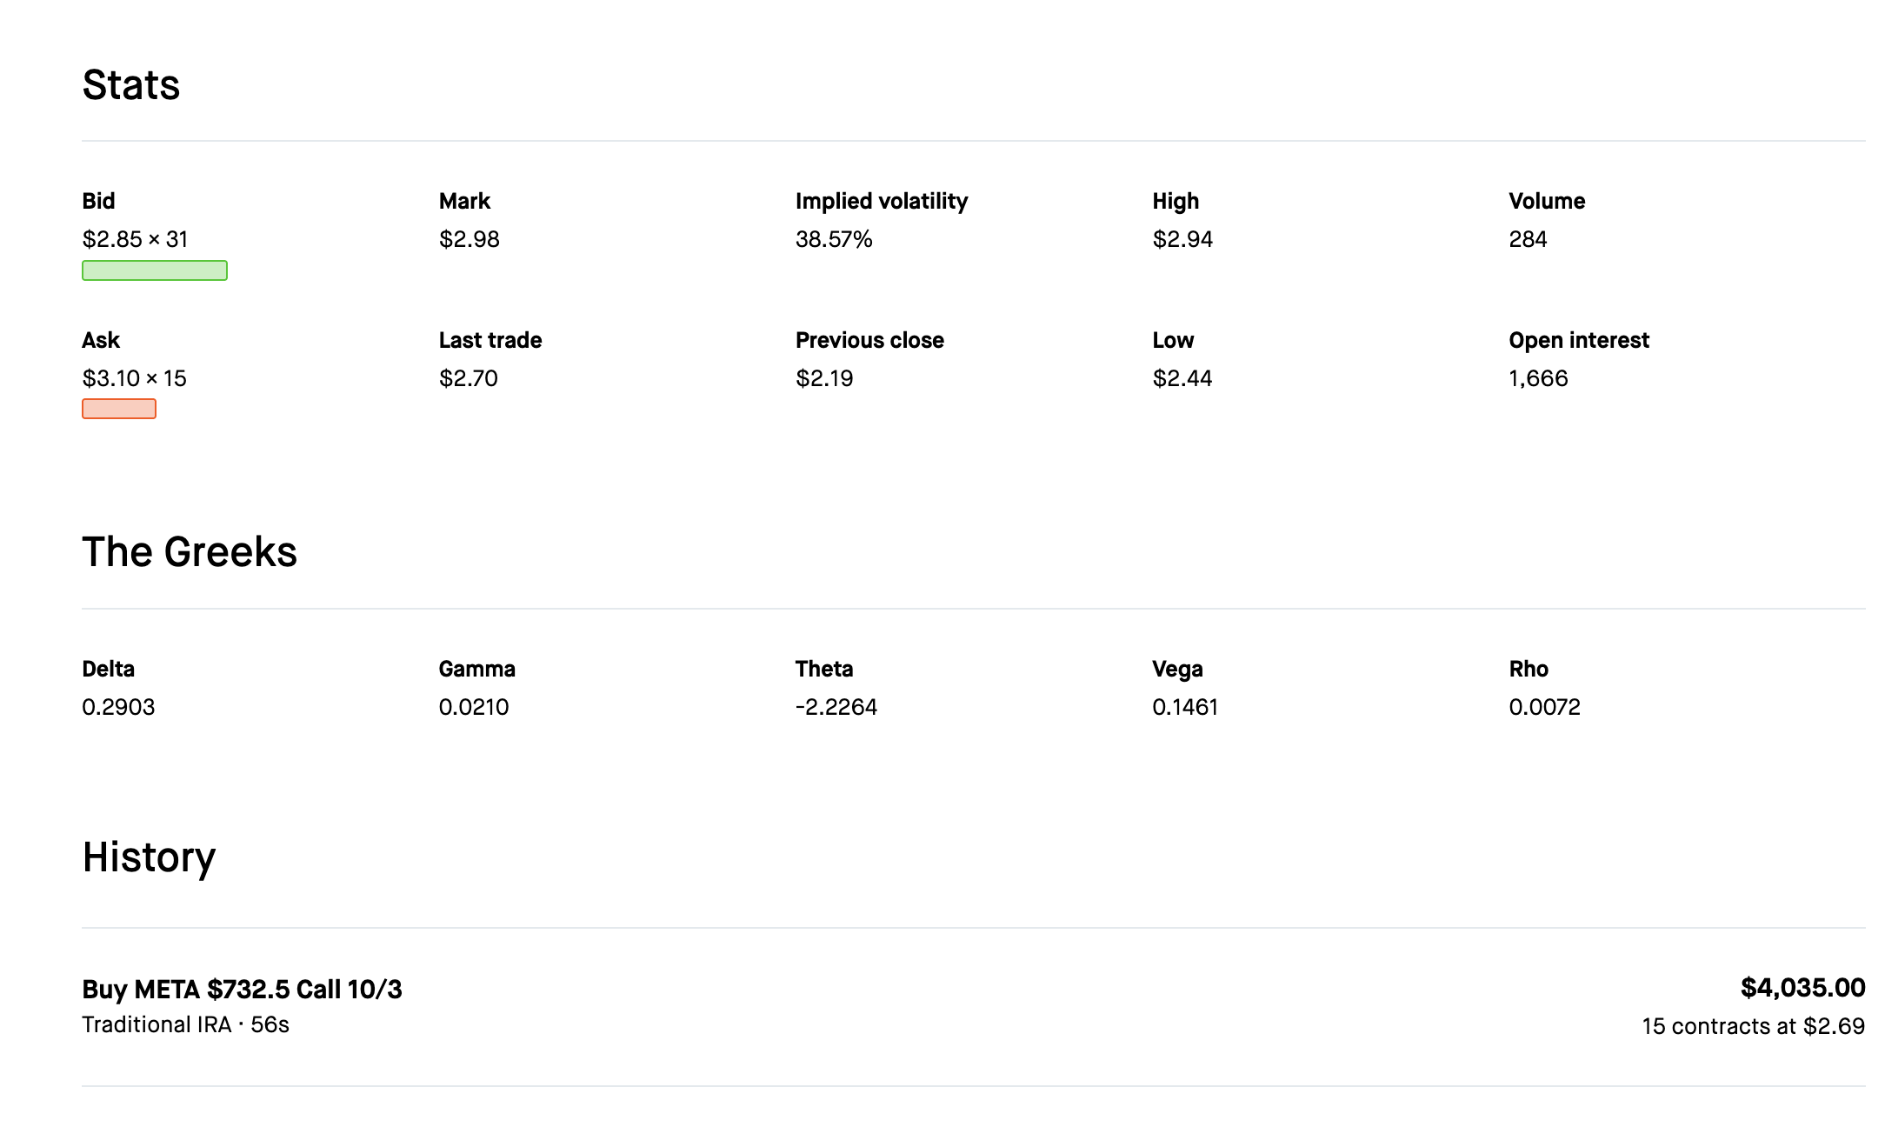Click the red ask size bar
This screenshot has width=1885, height=1127.
119,409
